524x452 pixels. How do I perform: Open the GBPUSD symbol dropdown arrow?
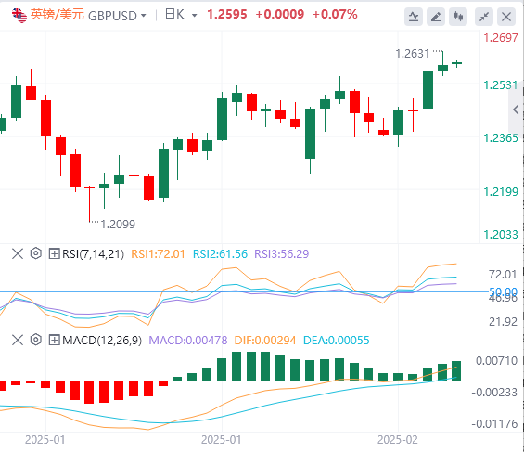tap(144, 16)
